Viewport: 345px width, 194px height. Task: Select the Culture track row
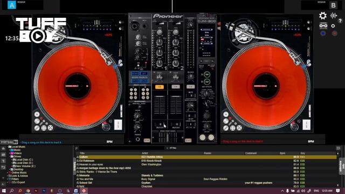206,157
